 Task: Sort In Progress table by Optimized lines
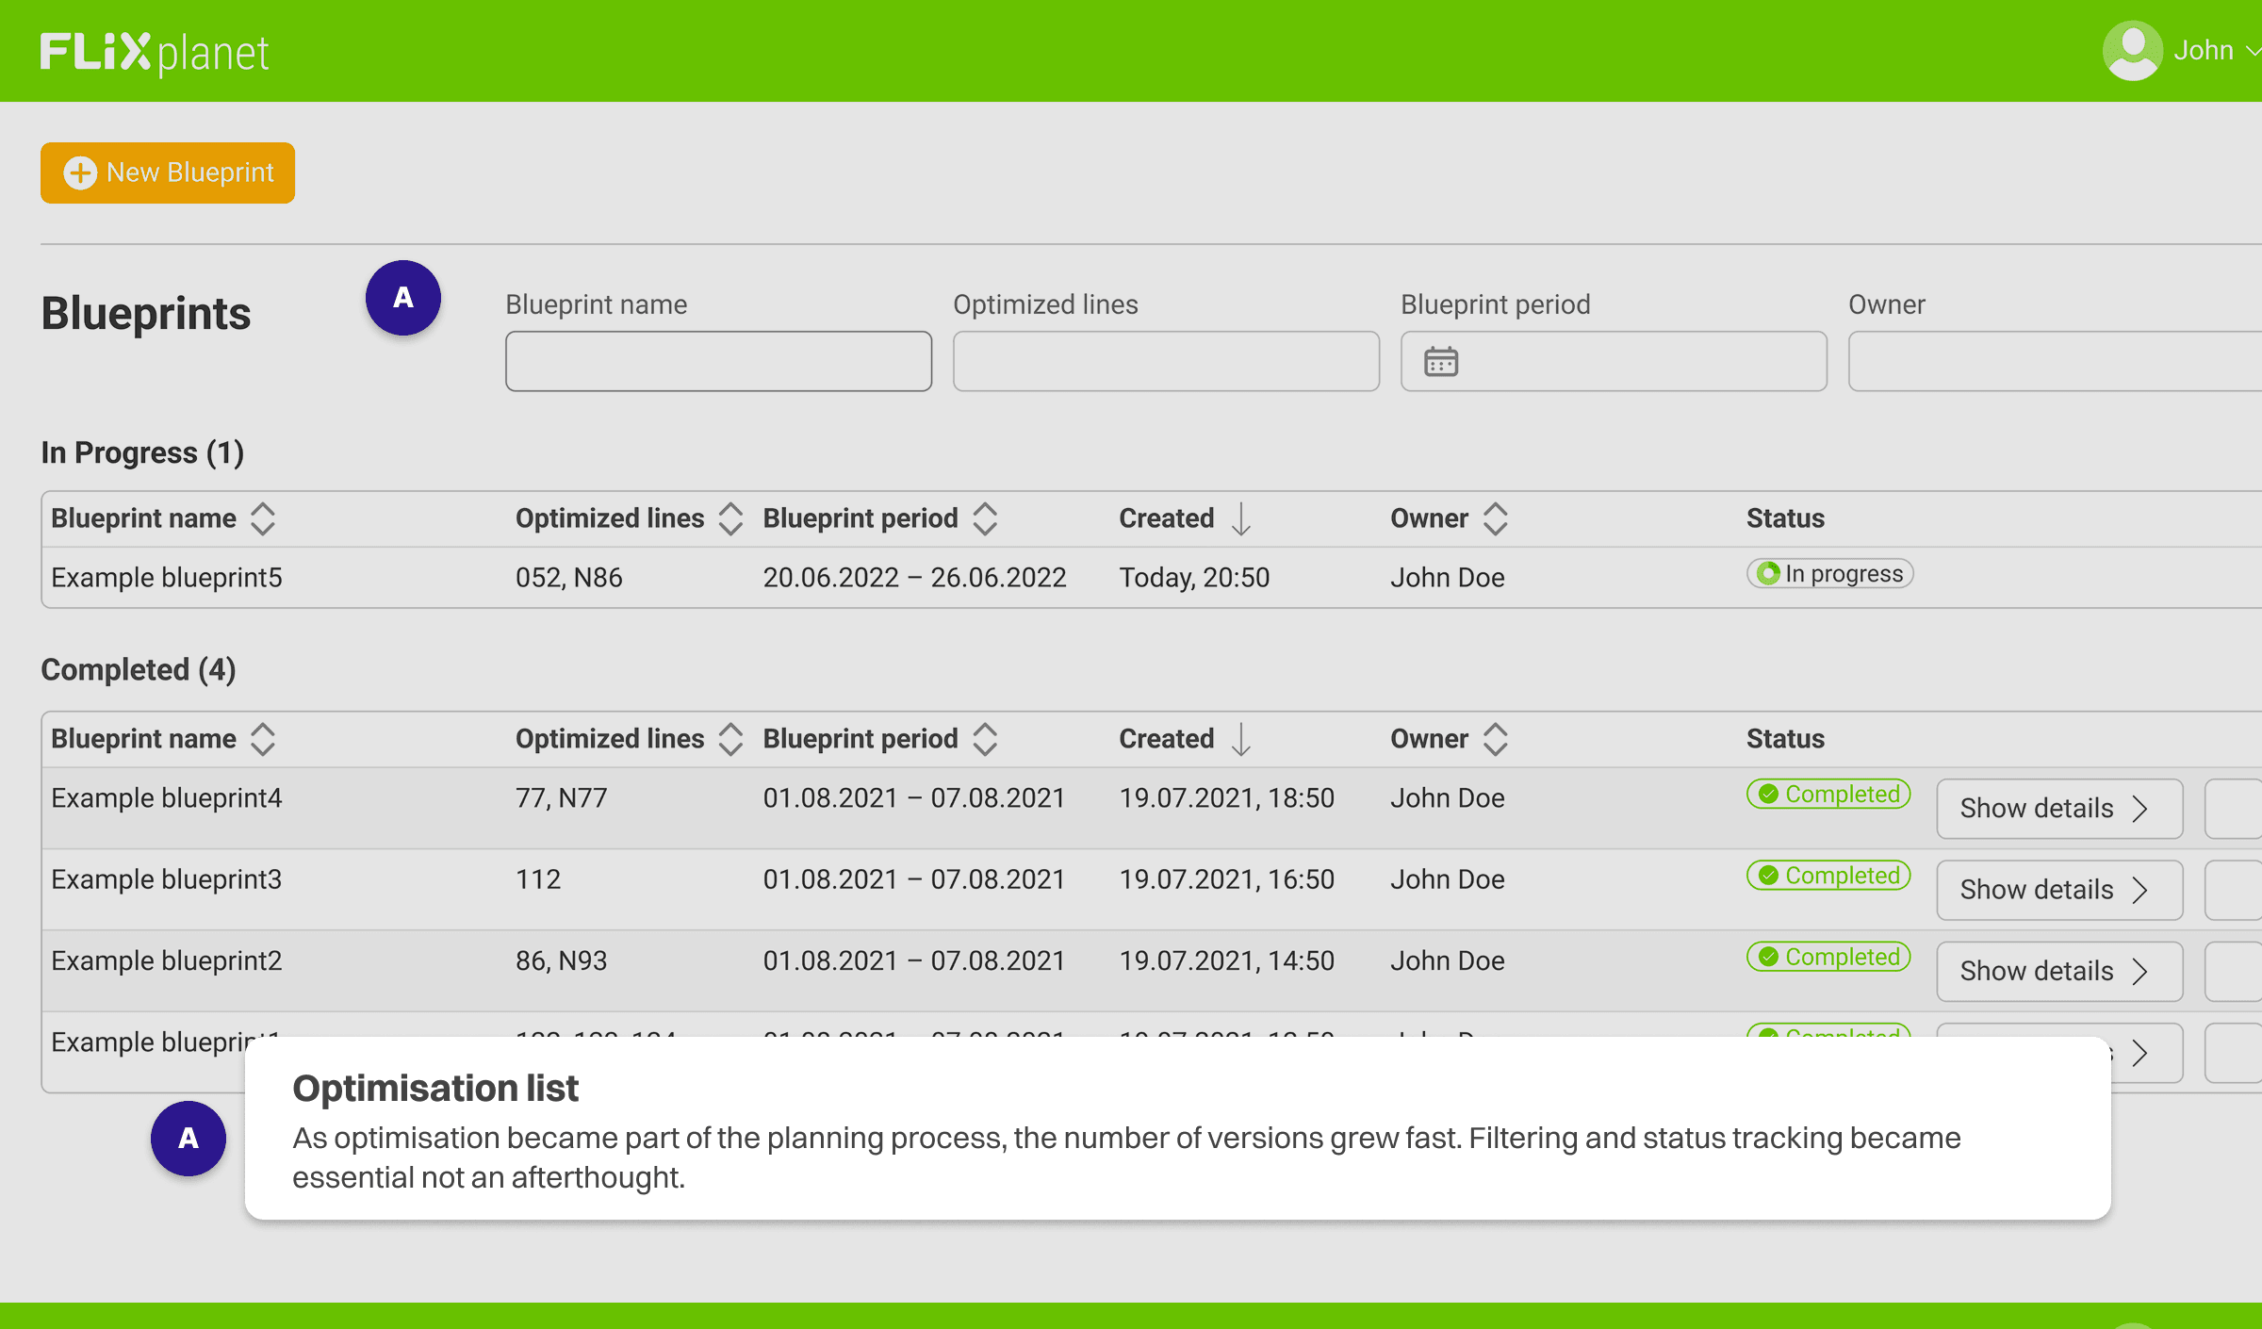tap(730, 518)
